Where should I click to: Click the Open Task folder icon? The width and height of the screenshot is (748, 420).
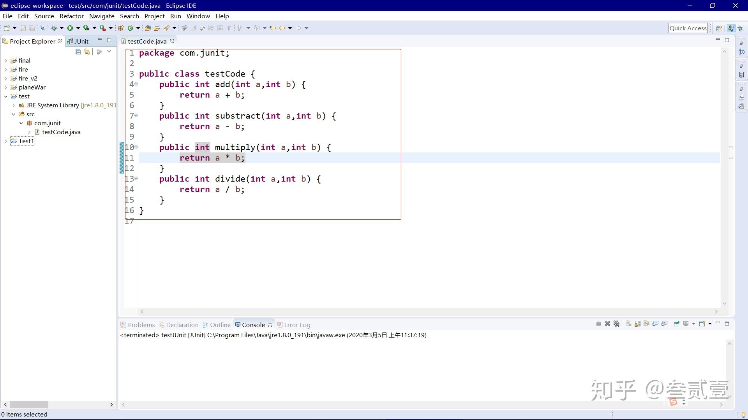[157, 28]
